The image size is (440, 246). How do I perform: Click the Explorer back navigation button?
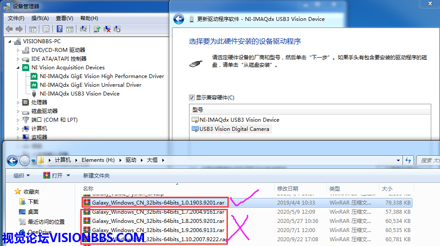click(x=12, y=161)
